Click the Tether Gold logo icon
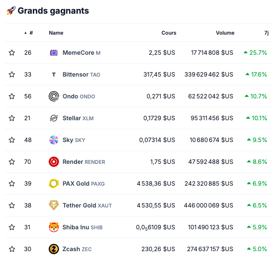The width and height of the screenshot is (279, 258). click(x=54, y=205)
